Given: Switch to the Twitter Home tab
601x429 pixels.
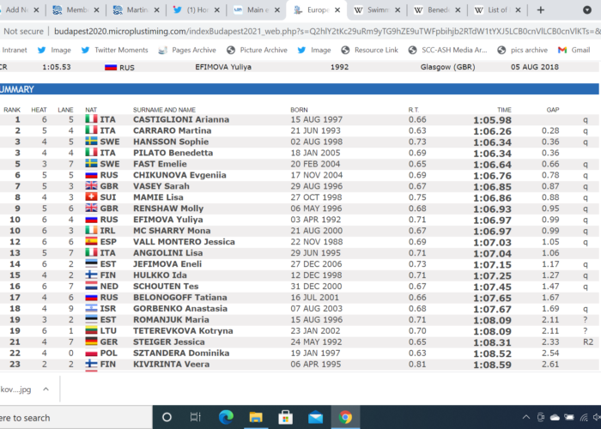Looking at the screenshot, I should (199, 10).
